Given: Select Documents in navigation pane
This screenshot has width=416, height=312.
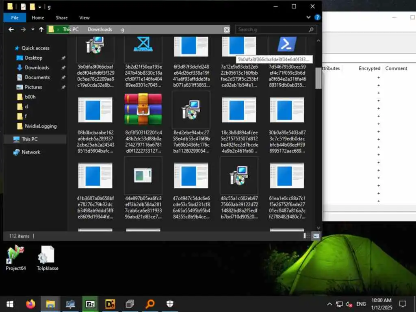Looking at the screenshot, I should tap(37, 78).
